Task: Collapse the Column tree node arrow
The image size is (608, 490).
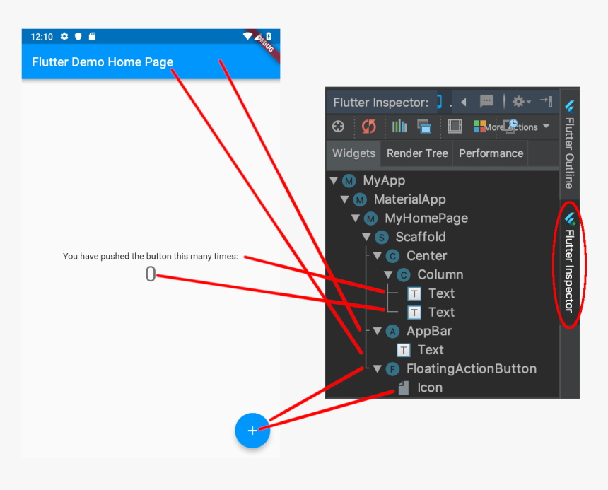Action: click(388, 274)
